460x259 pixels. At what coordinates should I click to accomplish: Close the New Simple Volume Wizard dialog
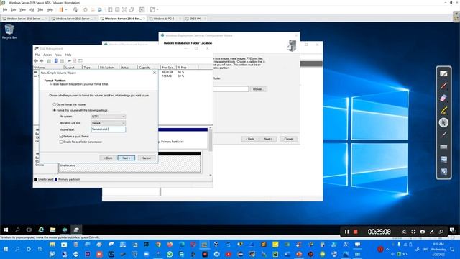coord(155,73)
